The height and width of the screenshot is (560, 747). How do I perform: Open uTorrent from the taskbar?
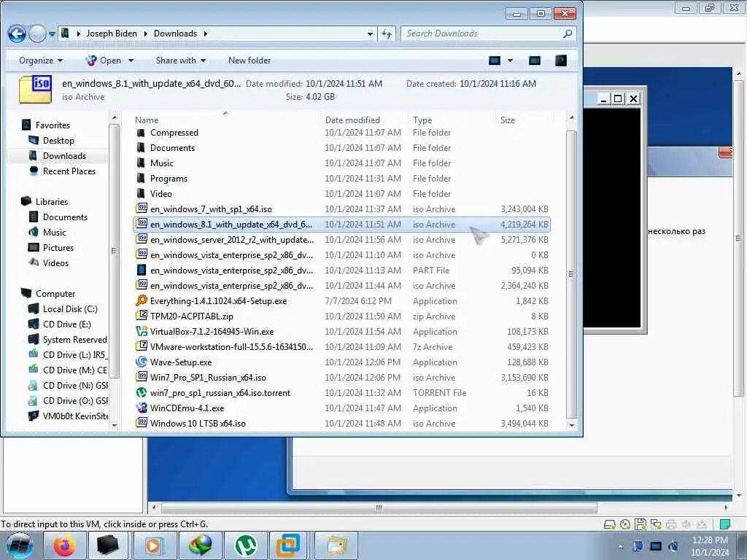click(246, 545)
